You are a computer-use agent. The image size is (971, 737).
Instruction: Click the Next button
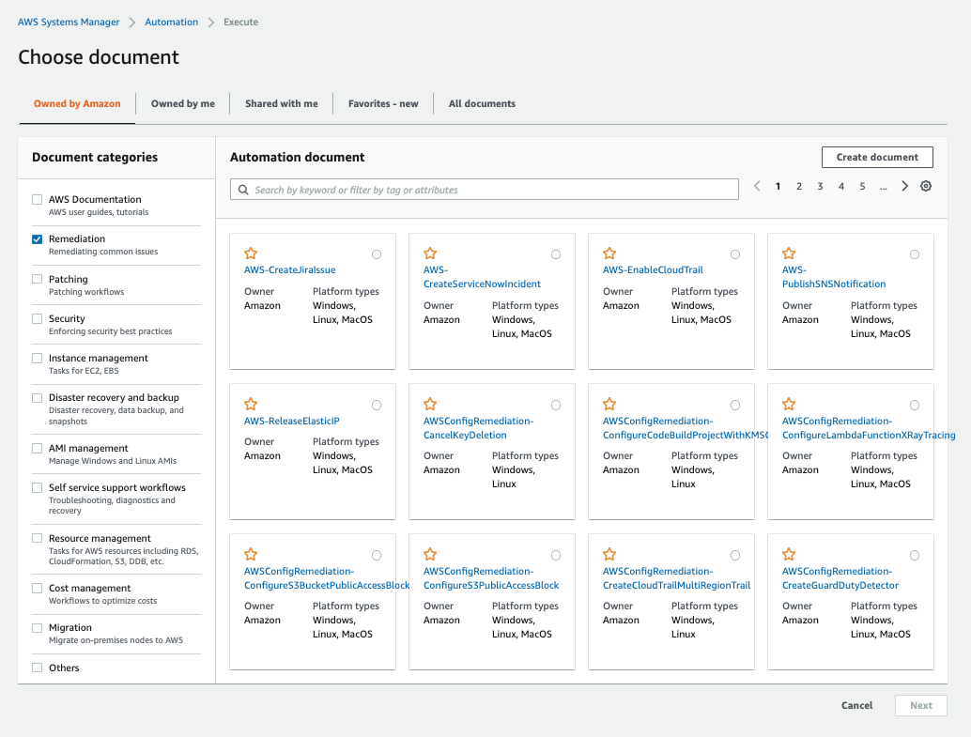coord(921,705)
